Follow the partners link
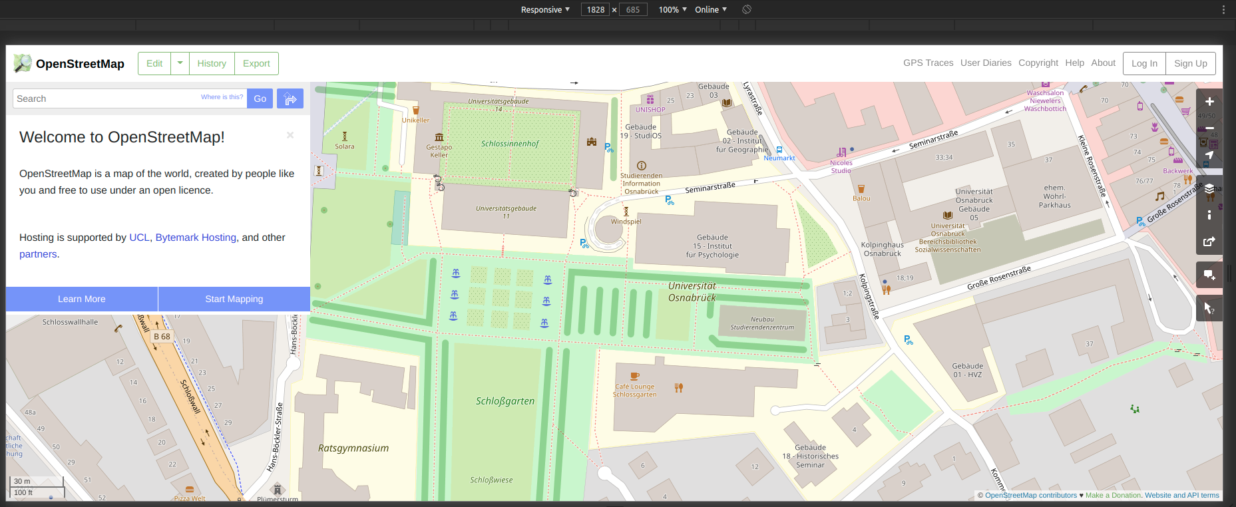The width and height of the screenshot is (1236, 507). (38, 254)
